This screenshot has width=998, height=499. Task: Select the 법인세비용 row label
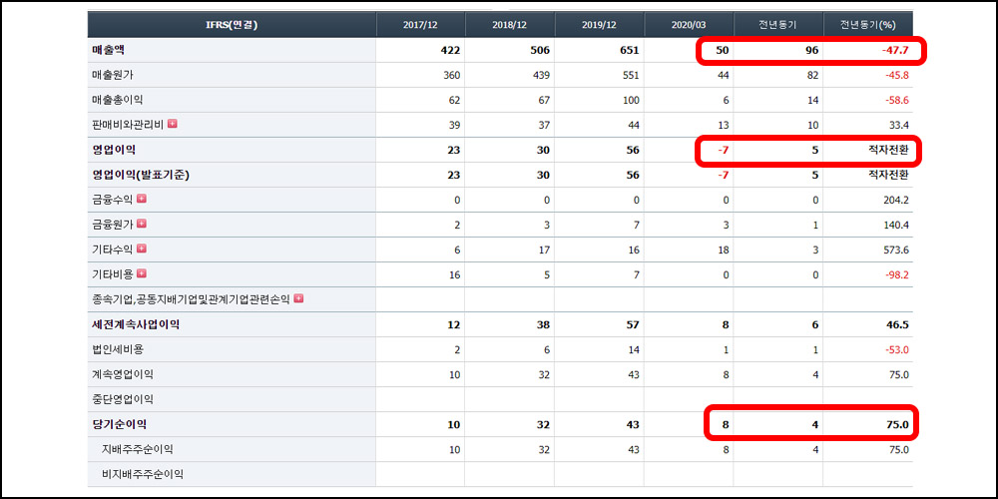tap(118, 349)
